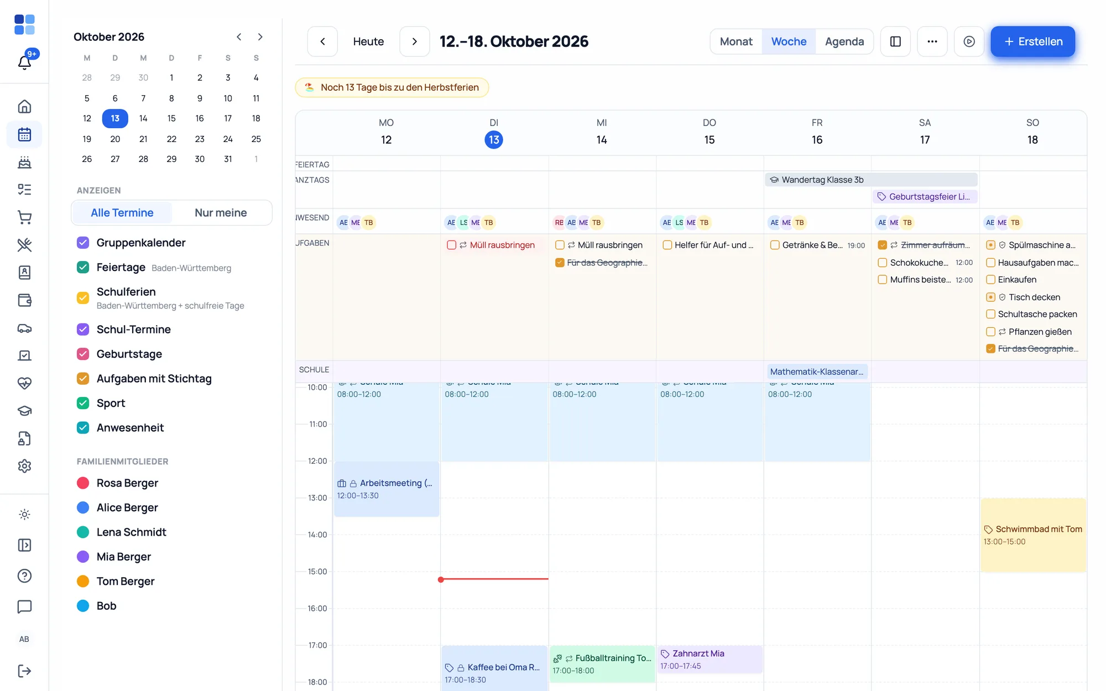The height and width of the screenshot is (691, 1106).
Task: Open the more options ellipsis menu
Action: [932, 41]
